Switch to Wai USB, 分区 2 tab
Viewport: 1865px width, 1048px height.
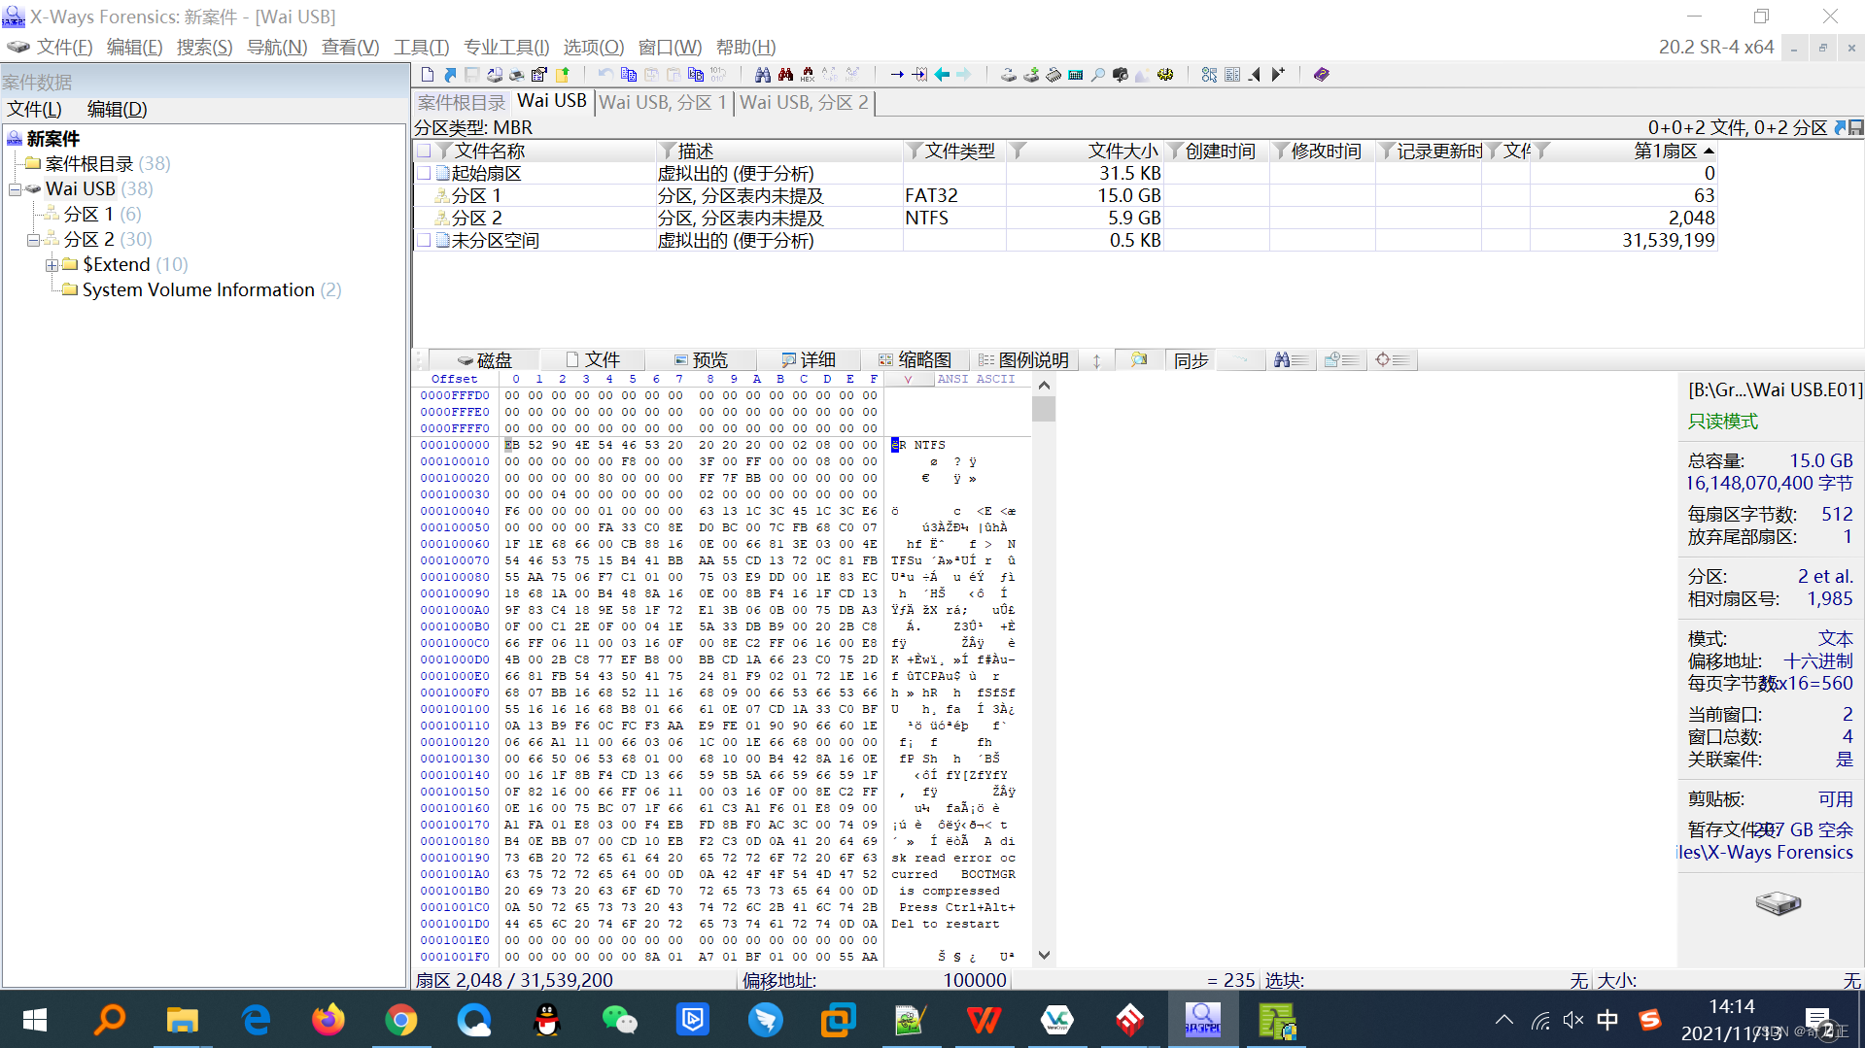pyautogui.click(x=804, y=102)
